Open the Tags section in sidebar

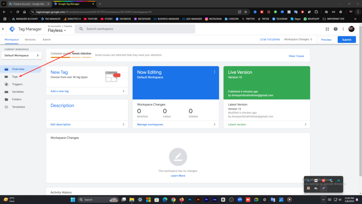tap(15, 76)
